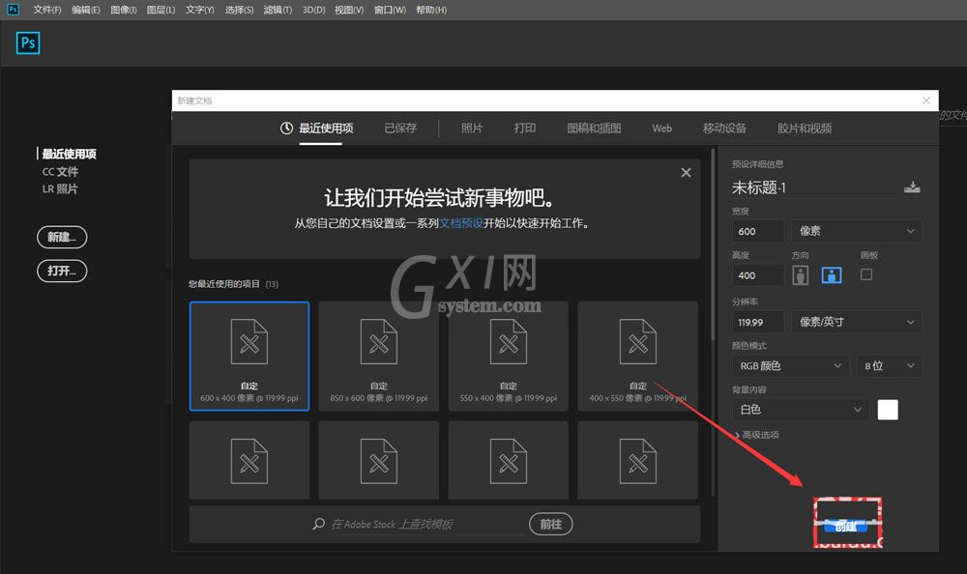The width and height of the screenshot is (967, 574).
Task: Dismiss the welcome banner with its X
Action: (x=686, y=173)
